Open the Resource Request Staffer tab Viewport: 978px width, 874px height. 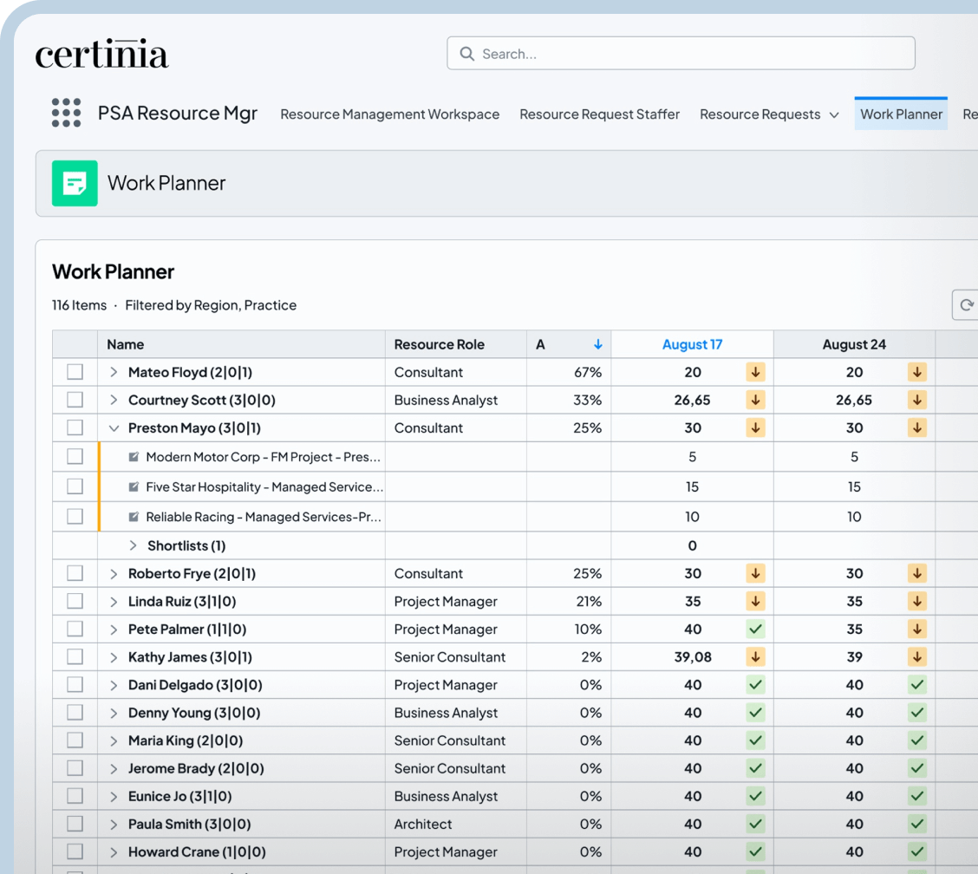point(599,114)
